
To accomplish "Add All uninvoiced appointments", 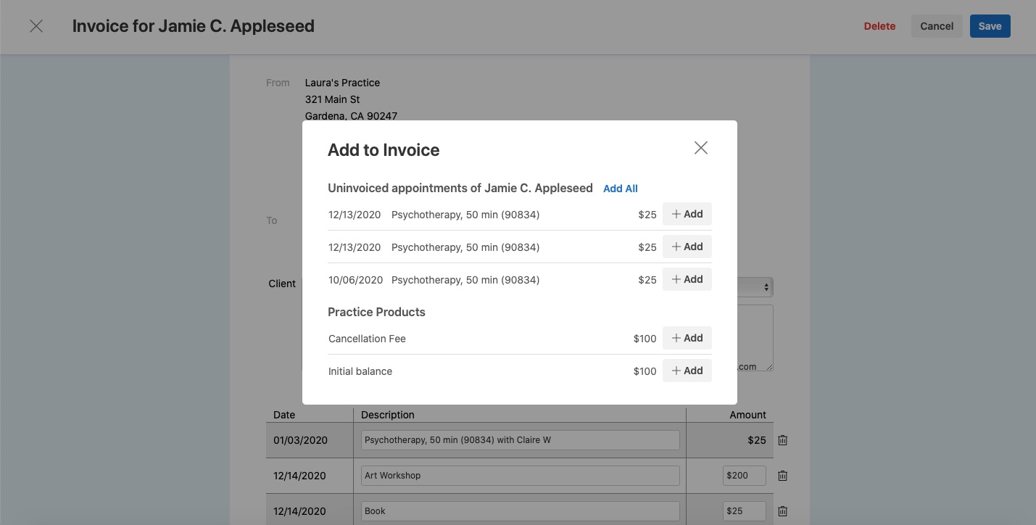I will click(x=620, y=189).
